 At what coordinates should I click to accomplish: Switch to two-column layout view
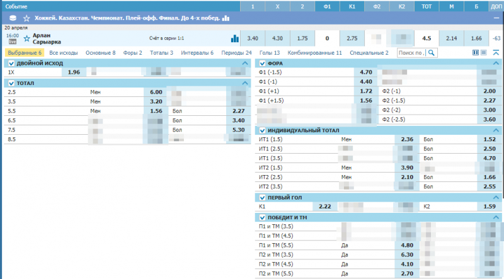pos(475,53)
